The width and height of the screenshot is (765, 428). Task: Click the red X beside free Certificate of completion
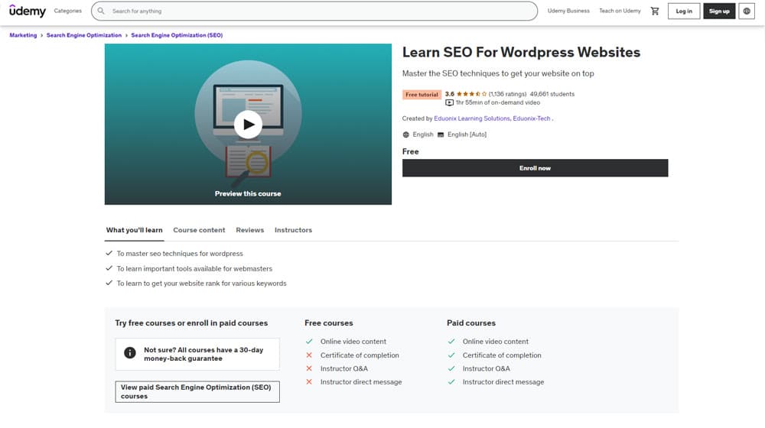click(x=309, y=355)
